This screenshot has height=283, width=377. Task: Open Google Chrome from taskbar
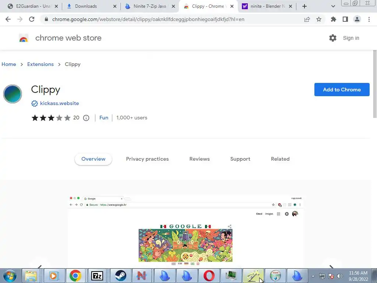click(x=75, y=276)
